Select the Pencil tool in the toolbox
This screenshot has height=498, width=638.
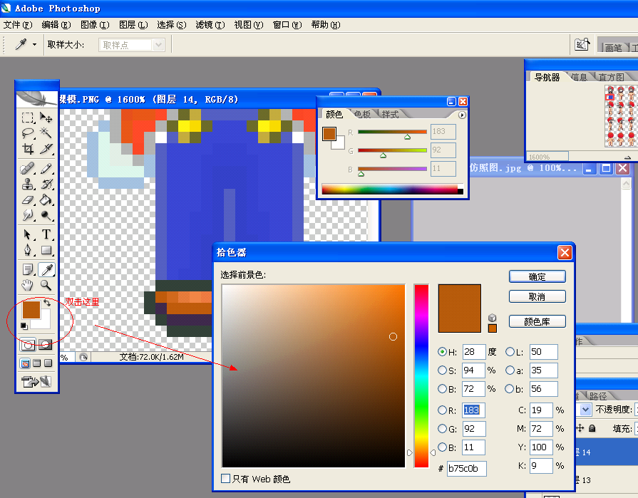point(46,168)
